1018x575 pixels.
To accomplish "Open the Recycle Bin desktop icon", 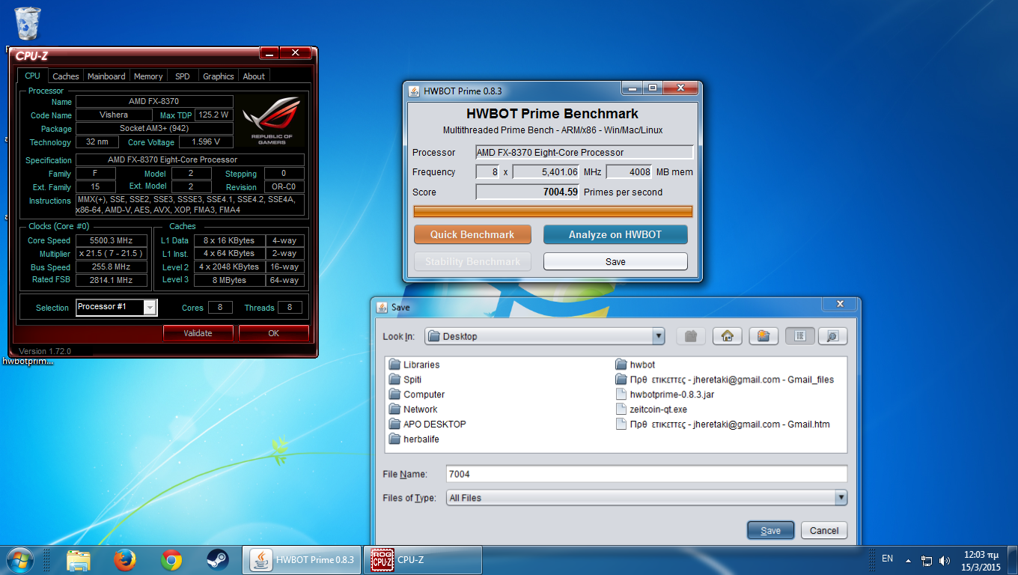I will (28, 23).
